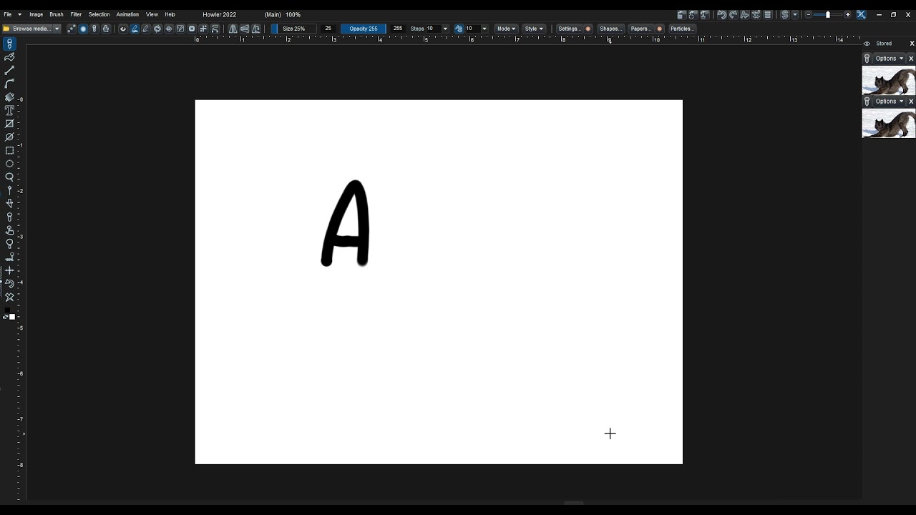Select the magnifier zoom tool
Viewport: 916px width, 515px height.
click(9, 177)
